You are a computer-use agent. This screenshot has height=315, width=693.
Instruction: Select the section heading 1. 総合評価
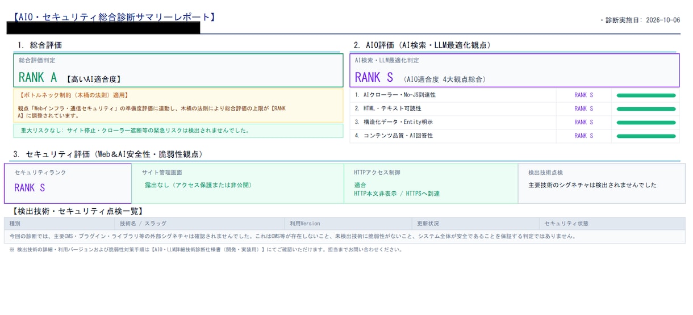[39, 45]
